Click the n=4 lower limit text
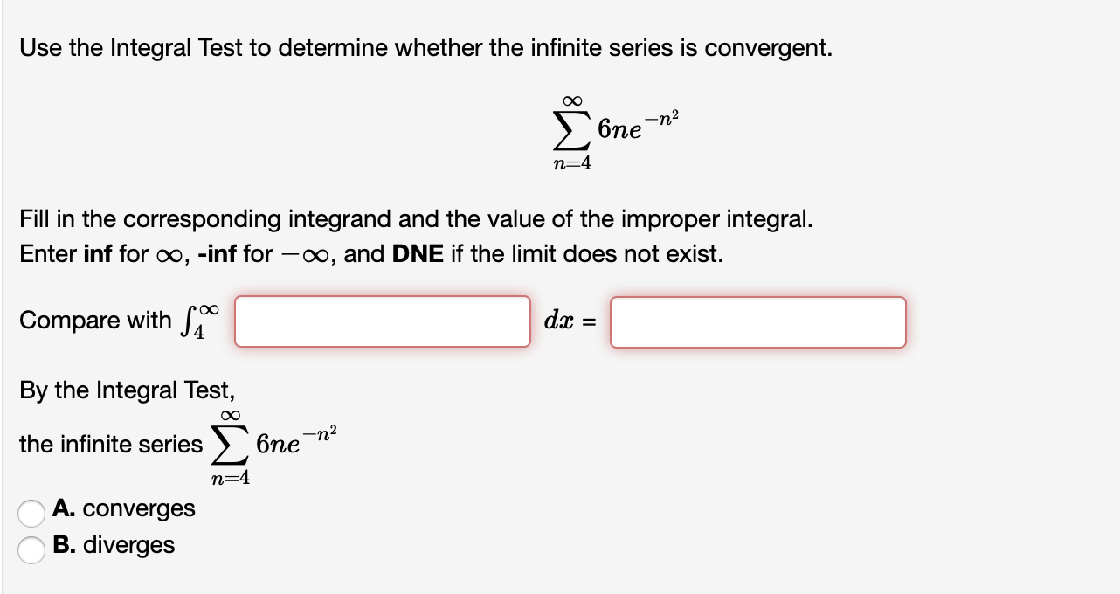 point(573,162)
